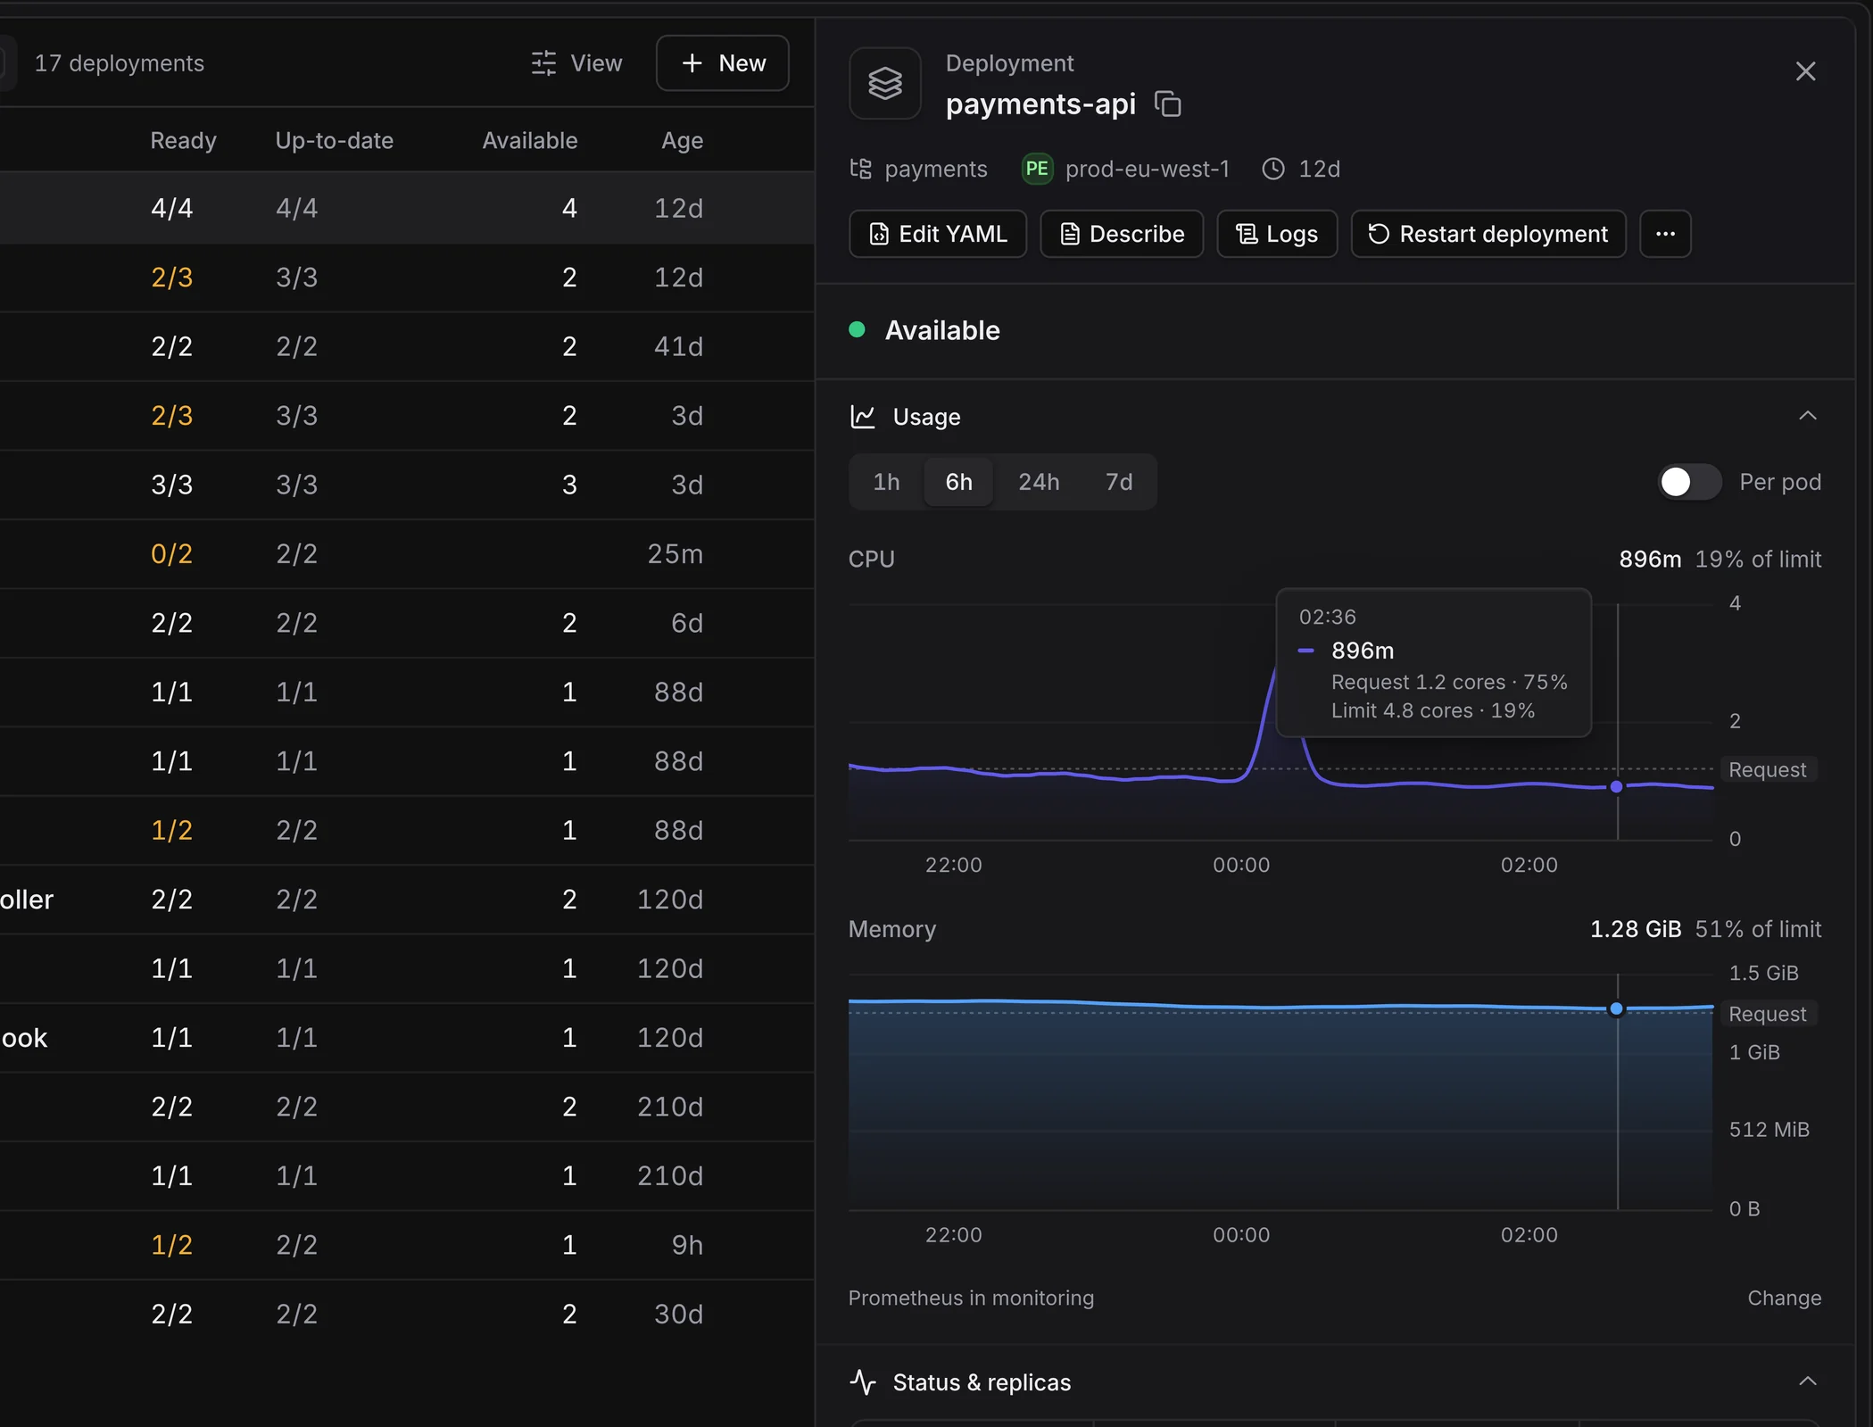Select the deployment row aged 25m

tap(407, 554)
